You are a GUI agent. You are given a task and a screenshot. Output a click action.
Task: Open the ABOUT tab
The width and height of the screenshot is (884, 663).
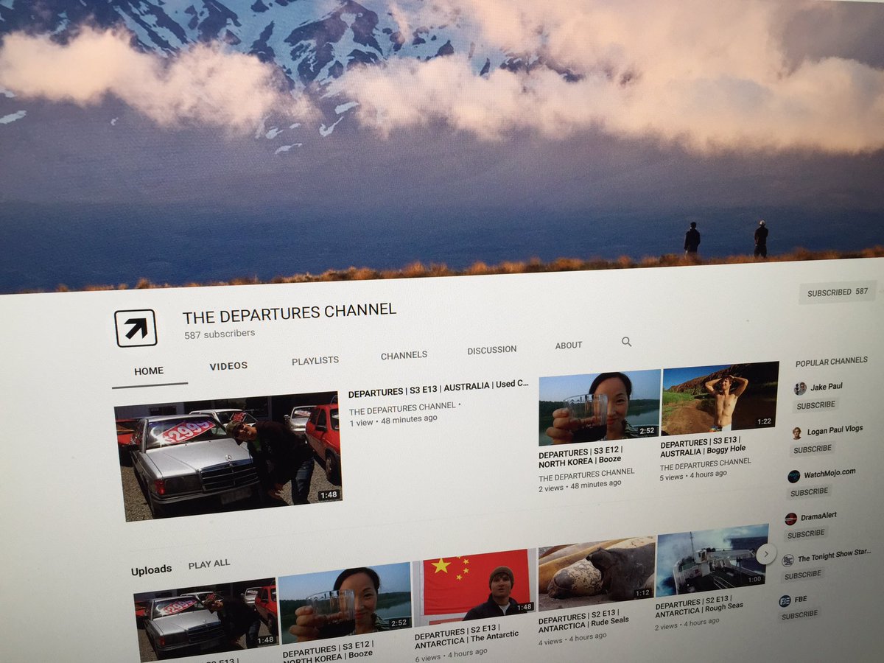tap(569, 345)
